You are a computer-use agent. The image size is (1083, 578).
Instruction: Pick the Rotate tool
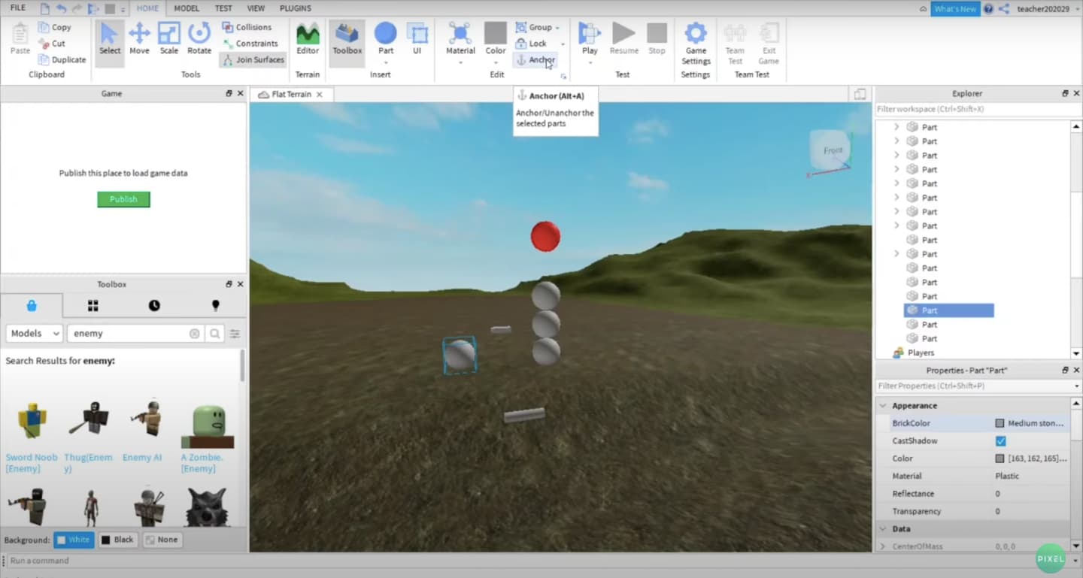(x=199, y=39)
